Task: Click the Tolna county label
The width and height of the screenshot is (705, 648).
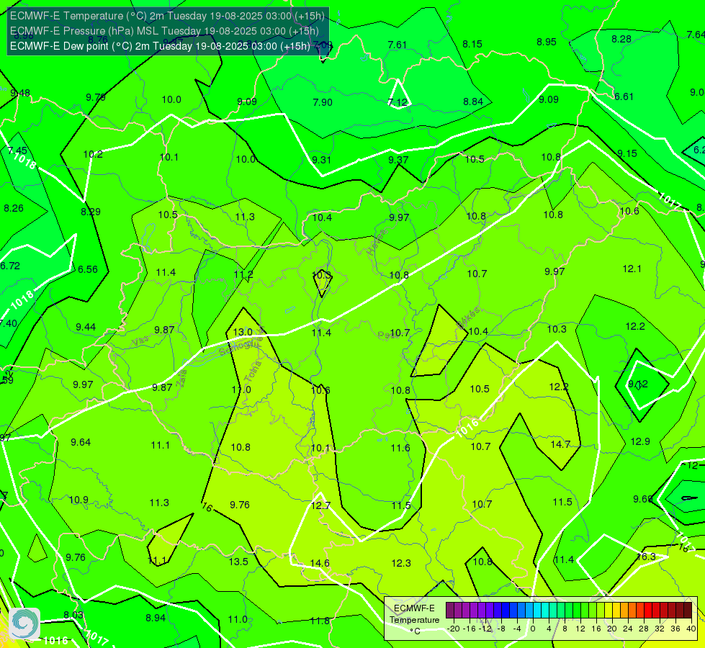Action: pos(252,372)
